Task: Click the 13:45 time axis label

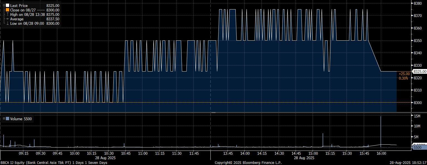Action: [228, 153]
